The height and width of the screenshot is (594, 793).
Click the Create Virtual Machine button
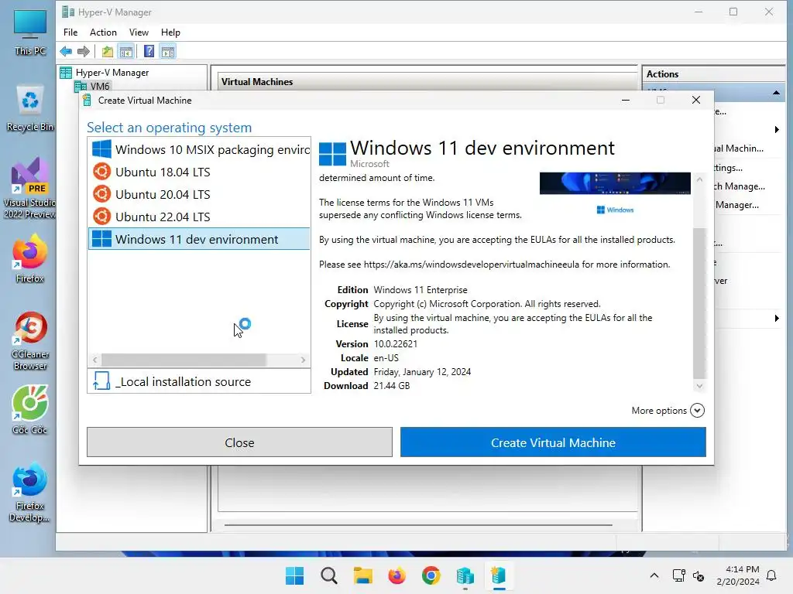tap(553, 442)
